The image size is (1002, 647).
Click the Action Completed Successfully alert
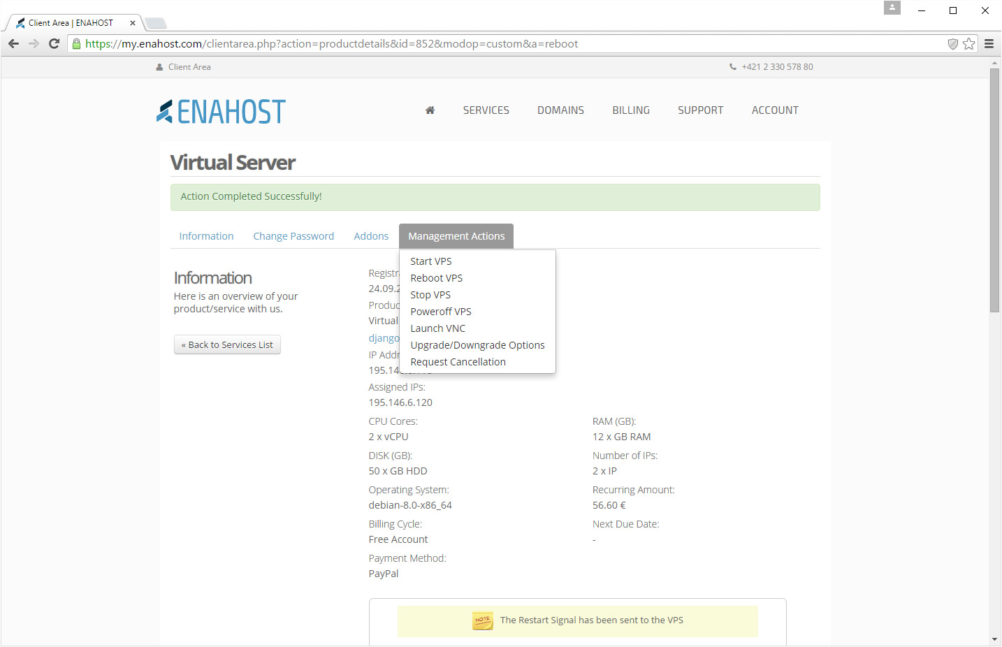pyautogui.click(x=495, y=197)
